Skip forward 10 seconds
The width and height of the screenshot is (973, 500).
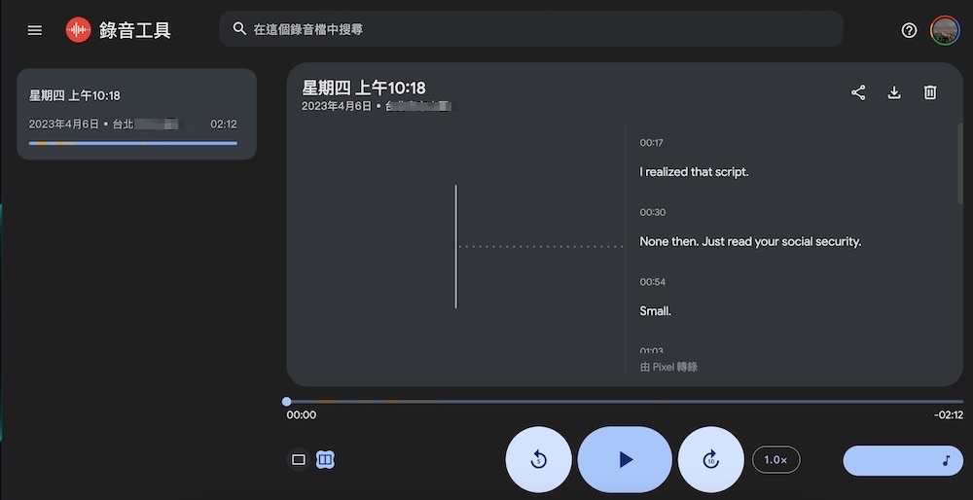pyautogui.click(x=710, y=460)
